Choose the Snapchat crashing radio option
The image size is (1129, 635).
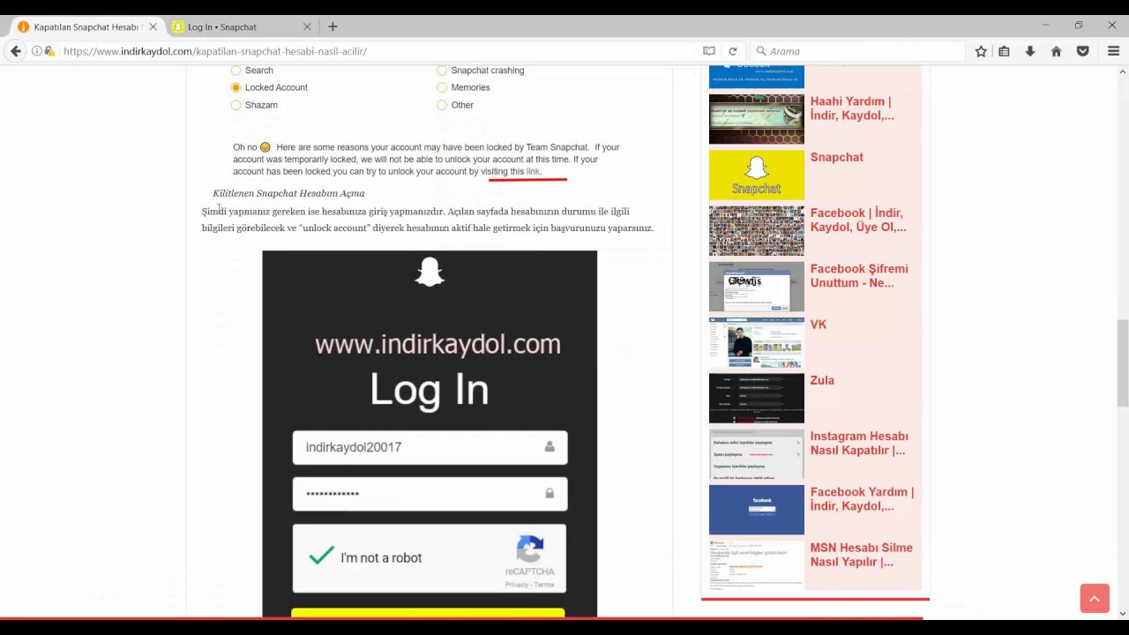tap(442, 71)
